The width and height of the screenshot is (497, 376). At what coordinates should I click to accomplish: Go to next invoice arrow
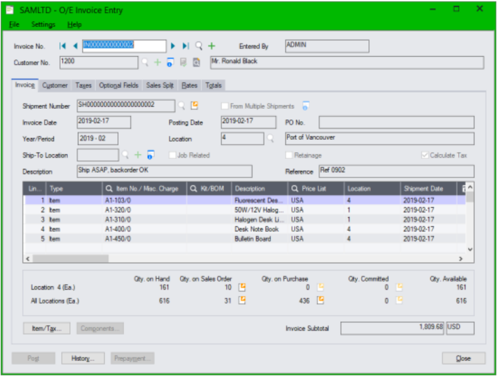(x=173, y=46)
